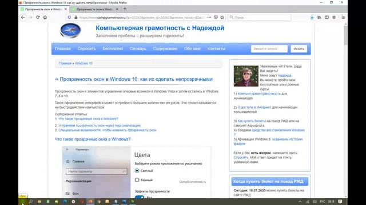This screenshot has width=366, height=205.
Task: Open the Firefox downloads arrow icon
Action: (x=312, y=18)
